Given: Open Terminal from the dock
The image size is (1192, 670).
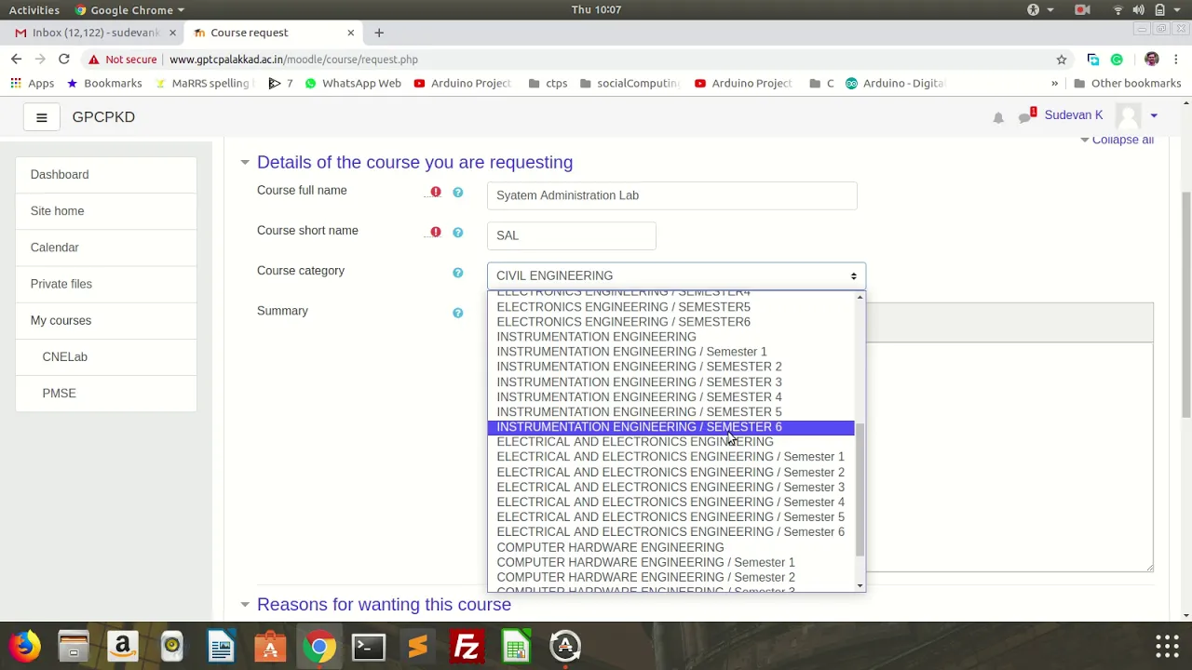Looking at the screenshot, I should pos(368,646).
